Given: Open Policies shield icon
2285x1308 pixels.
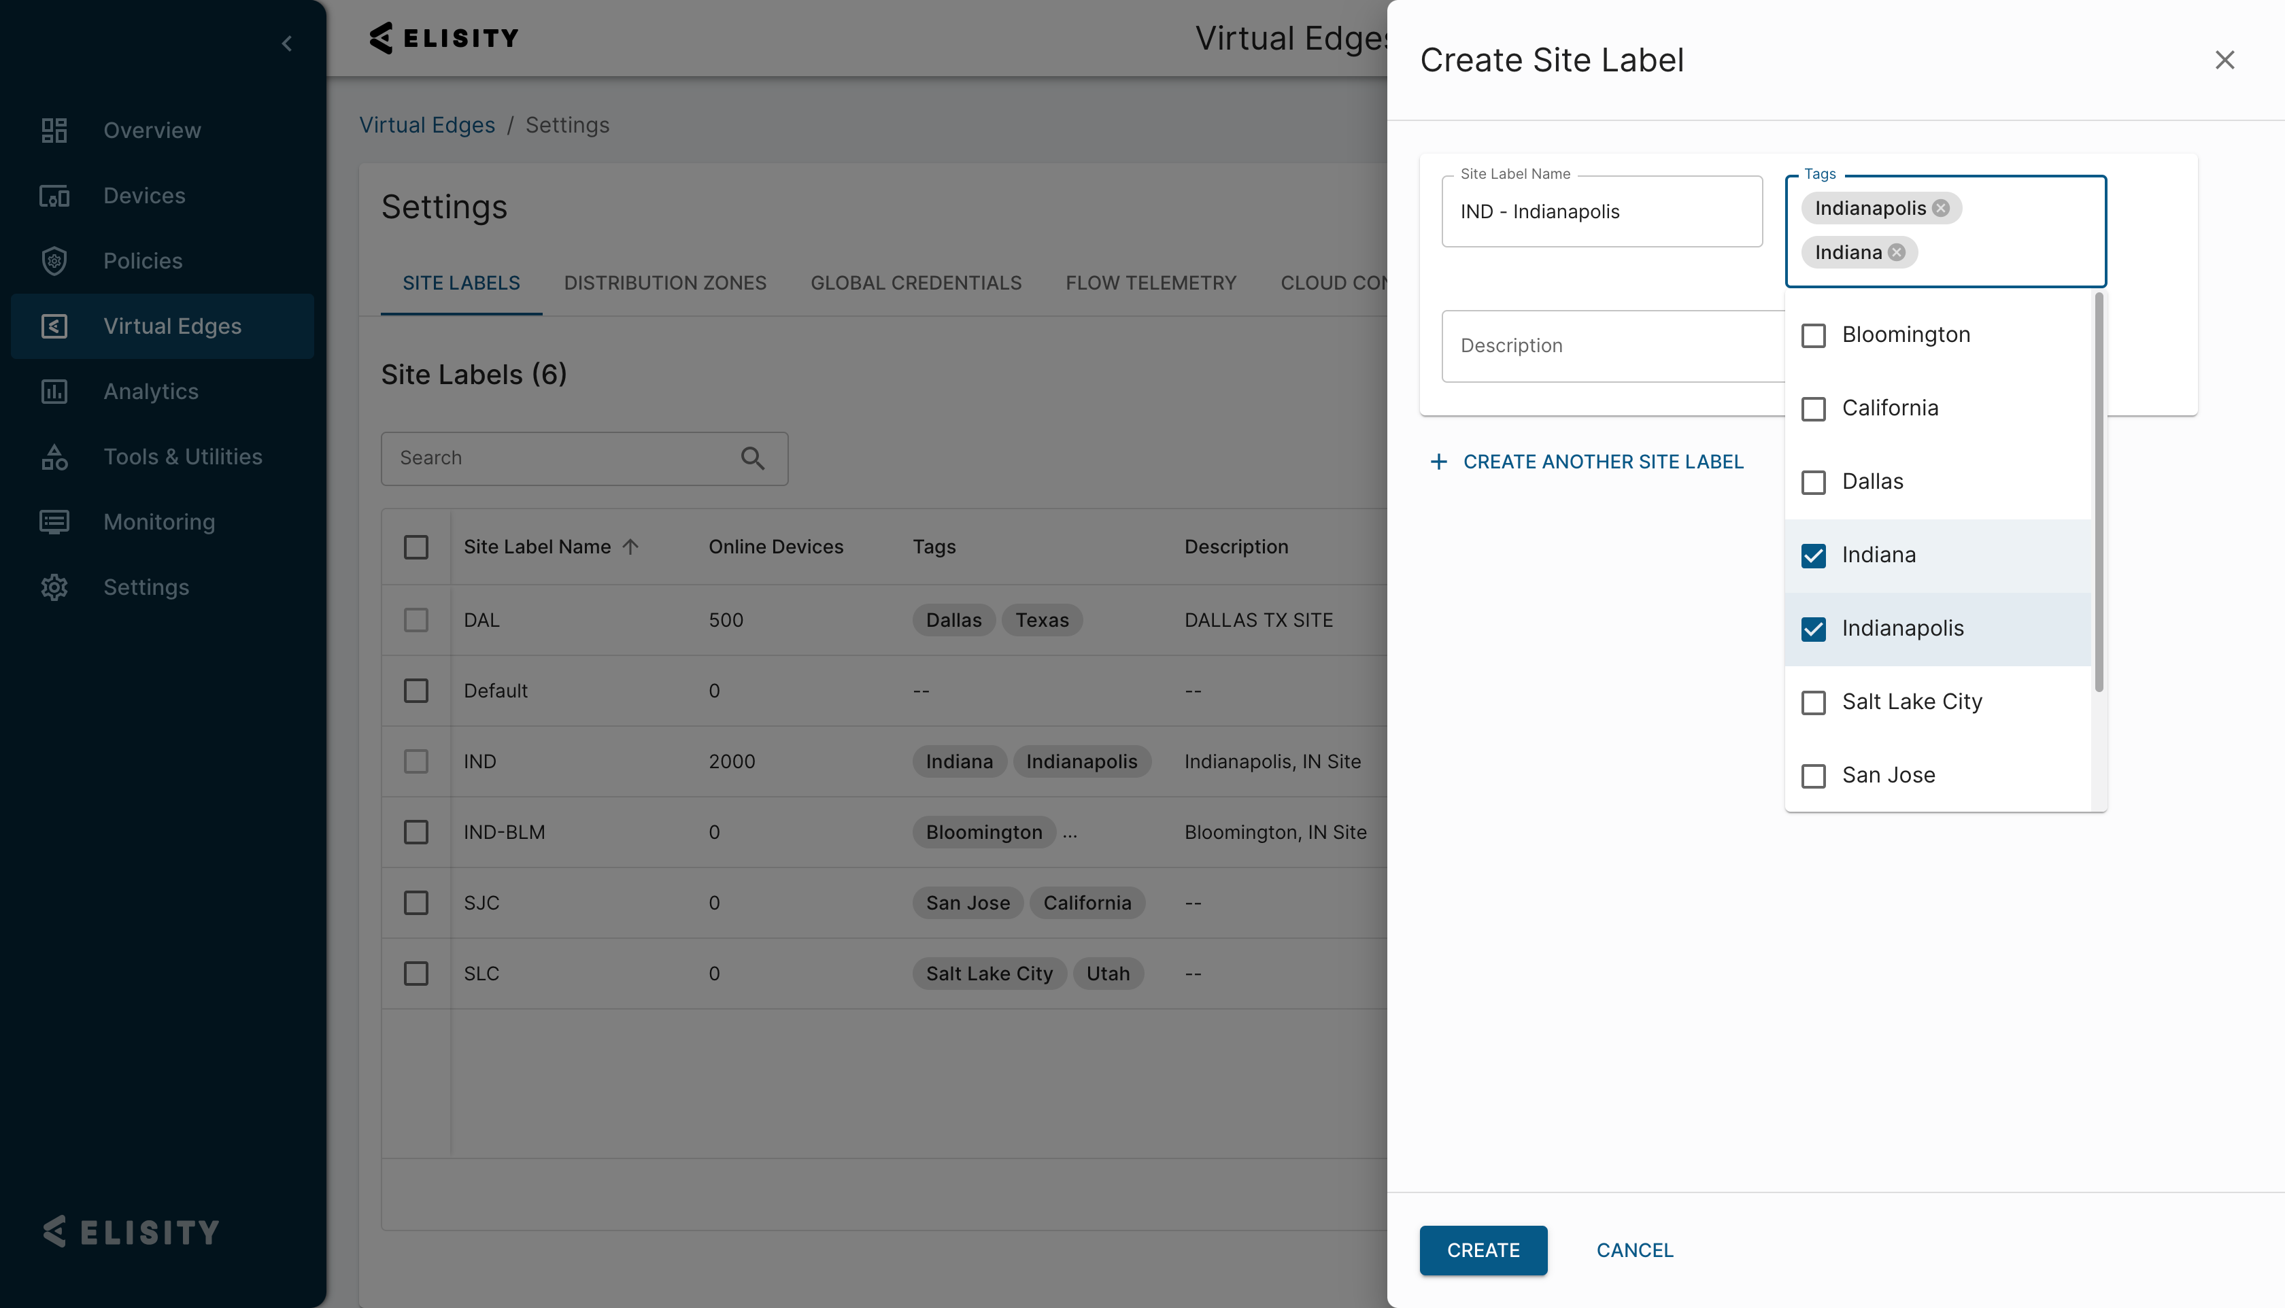Looking at the screenshot, I should pyautogui.click(x=54, y=262).
